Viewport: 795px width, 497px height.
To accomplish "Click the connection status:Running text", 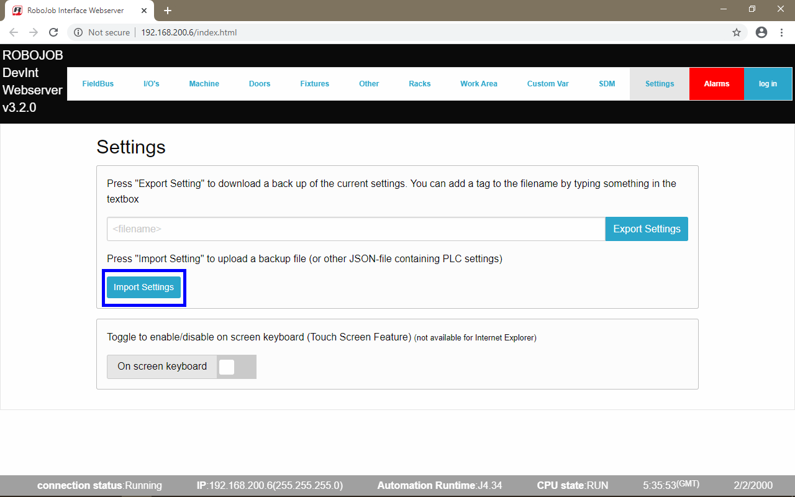I will coord(99,485).
